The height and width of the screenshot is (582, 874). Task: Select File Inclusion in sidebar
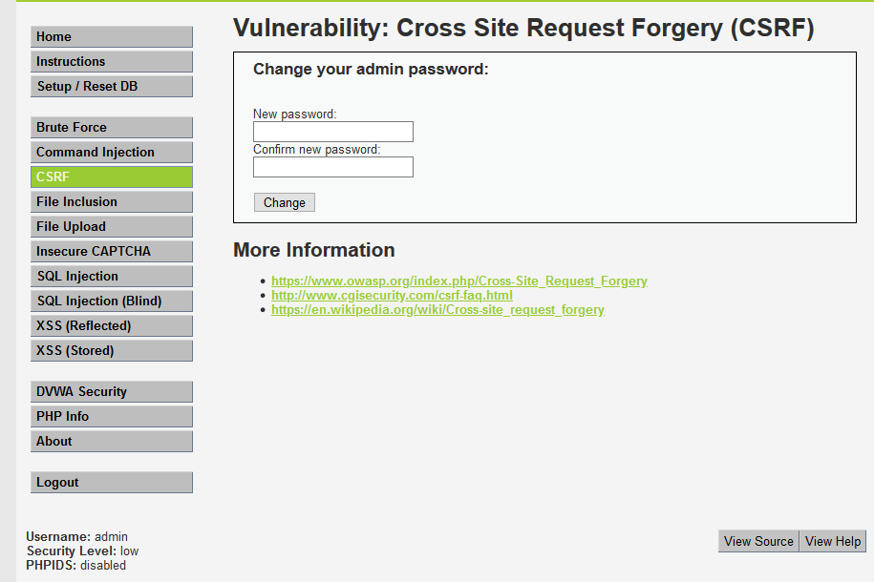[x=111, y=202]
